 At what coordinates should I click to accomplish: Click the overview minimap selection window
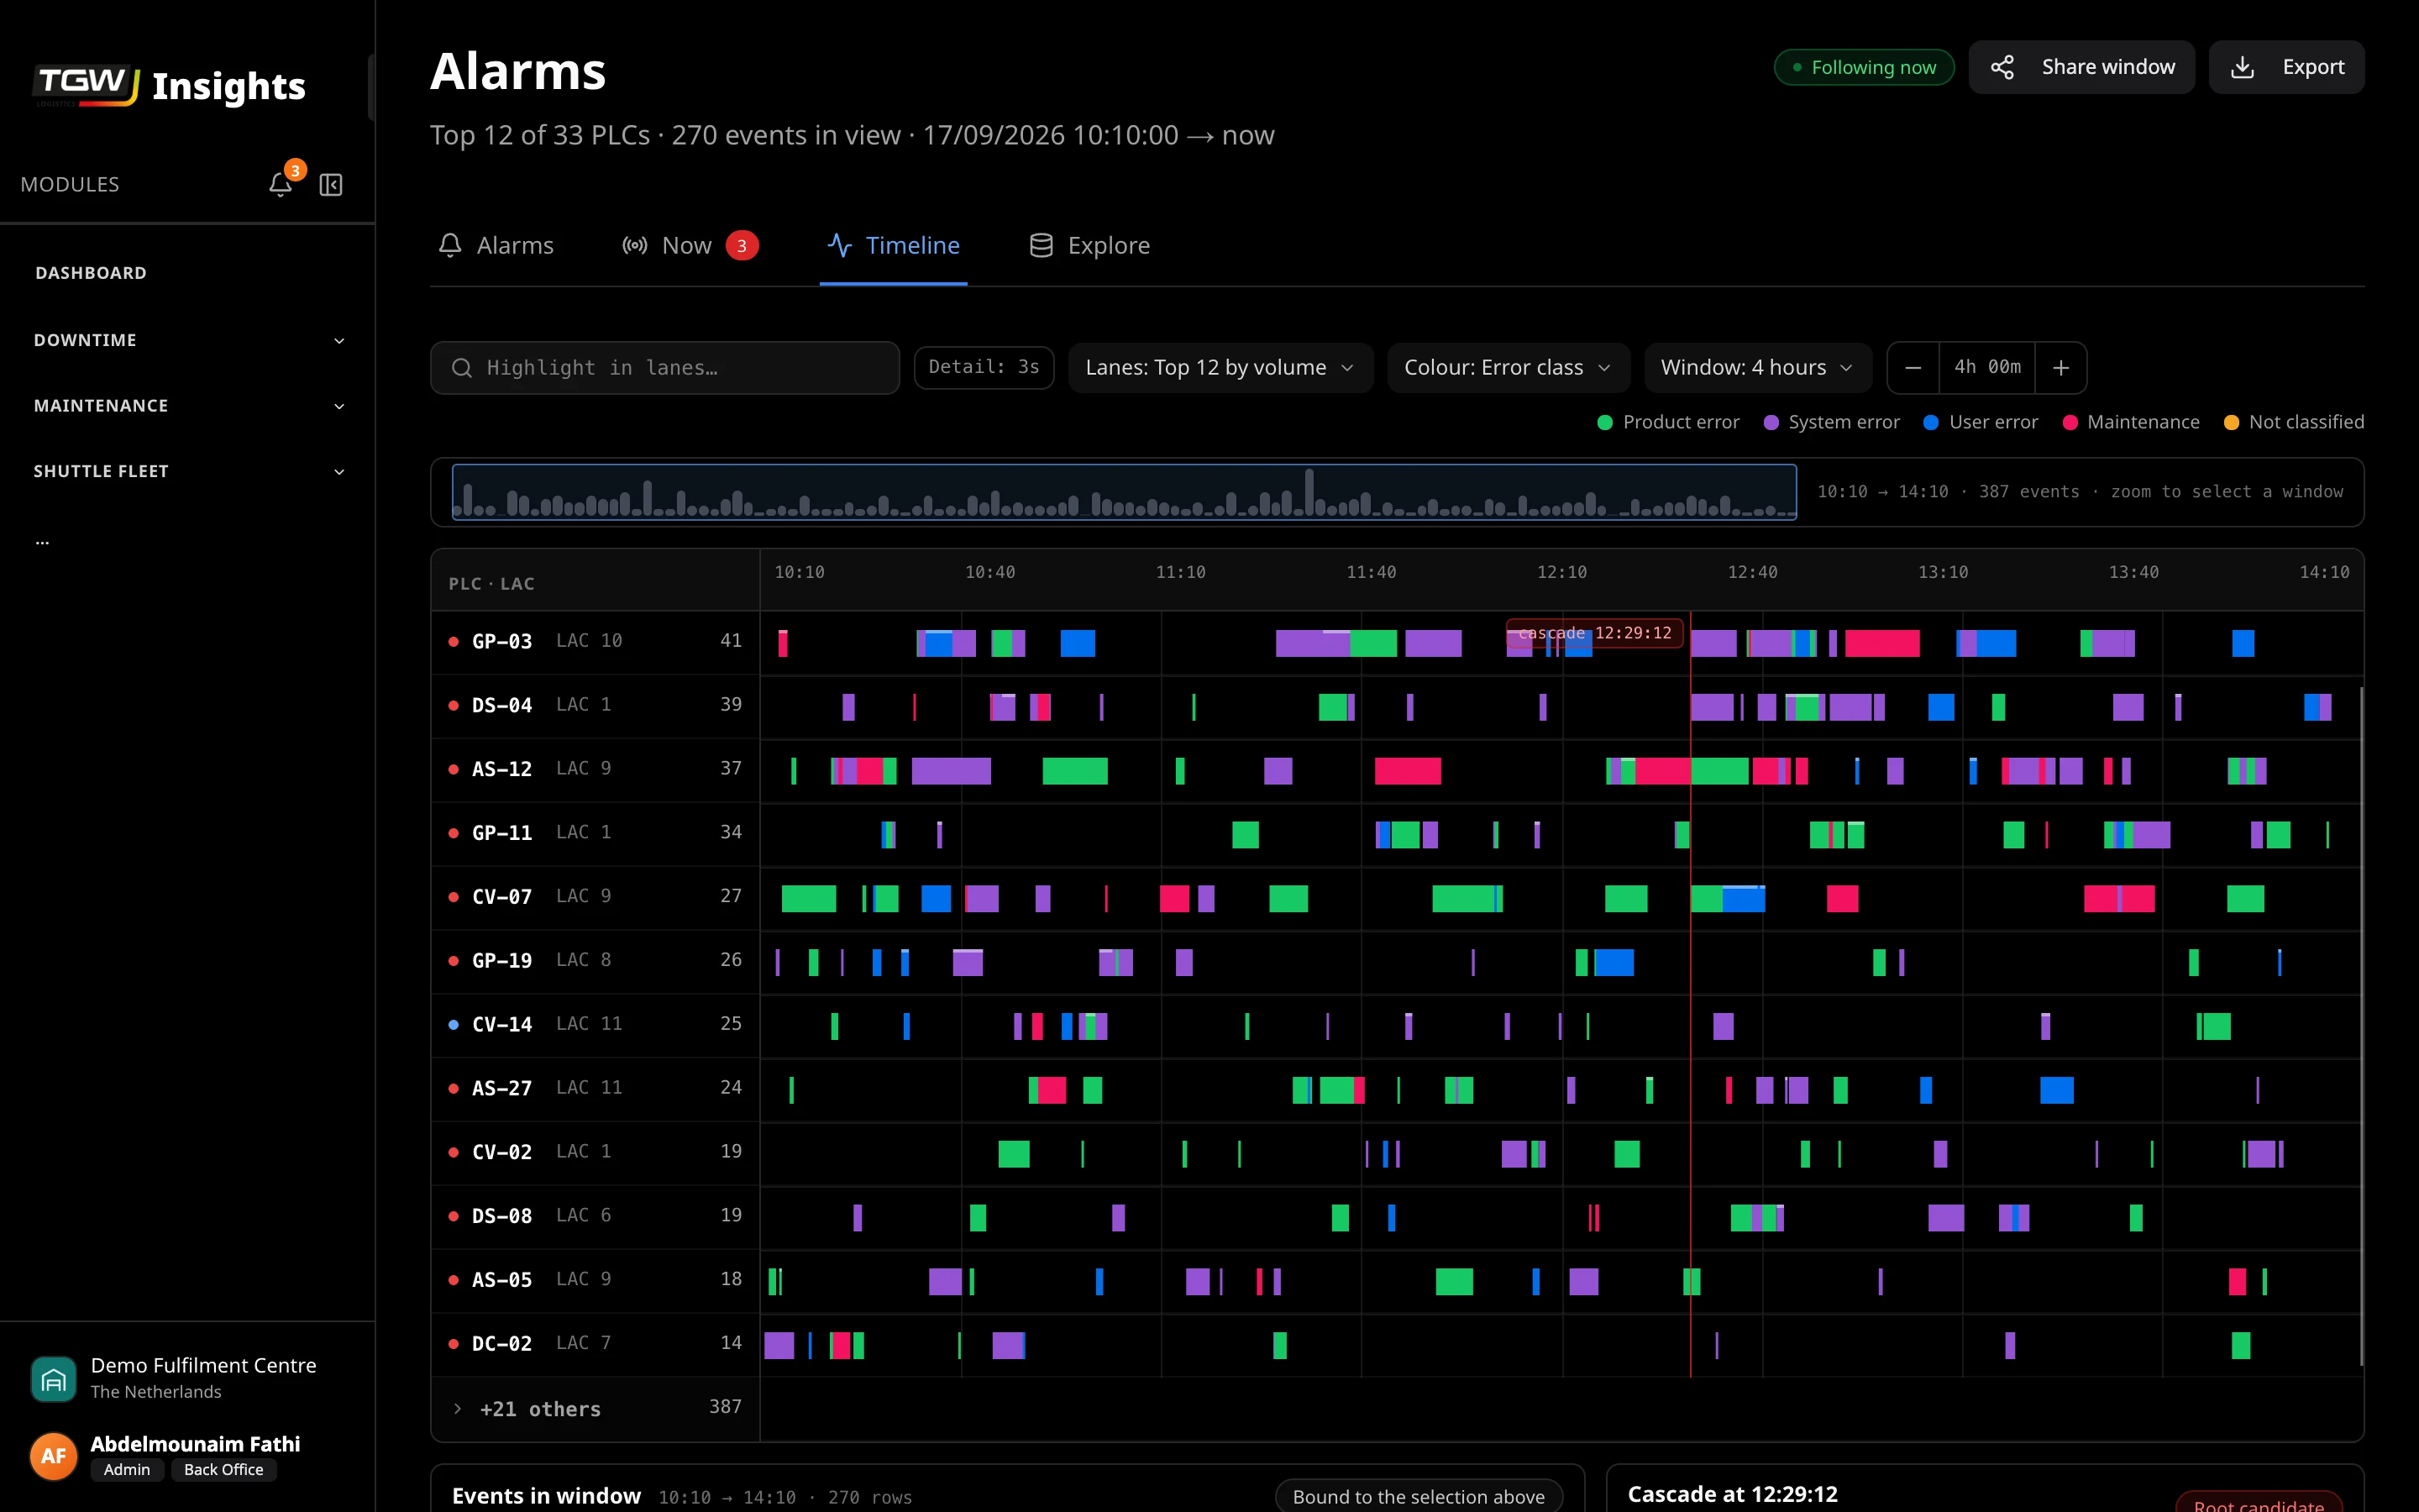click(x=1124, y=492)
